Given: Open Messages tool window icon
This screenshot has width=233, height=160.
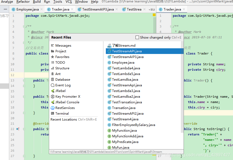Looking at the screenshot, I should click(x=52, y=45).
